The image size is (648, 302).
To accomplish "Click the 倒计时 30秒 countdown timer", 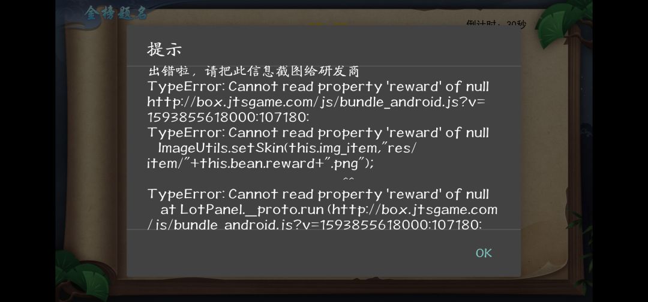I will (496, 23).
